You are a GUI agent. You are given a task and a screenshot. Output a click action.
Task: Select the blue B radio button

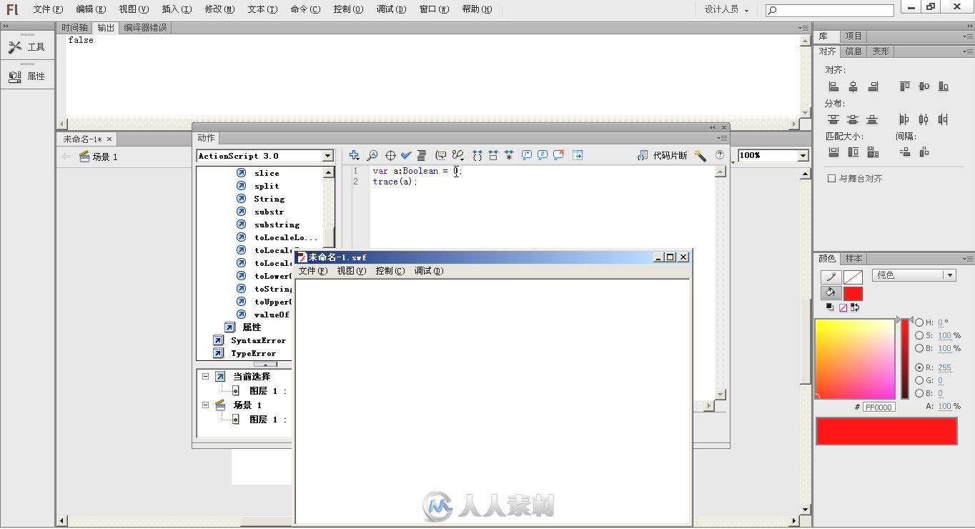coord(919,393)
